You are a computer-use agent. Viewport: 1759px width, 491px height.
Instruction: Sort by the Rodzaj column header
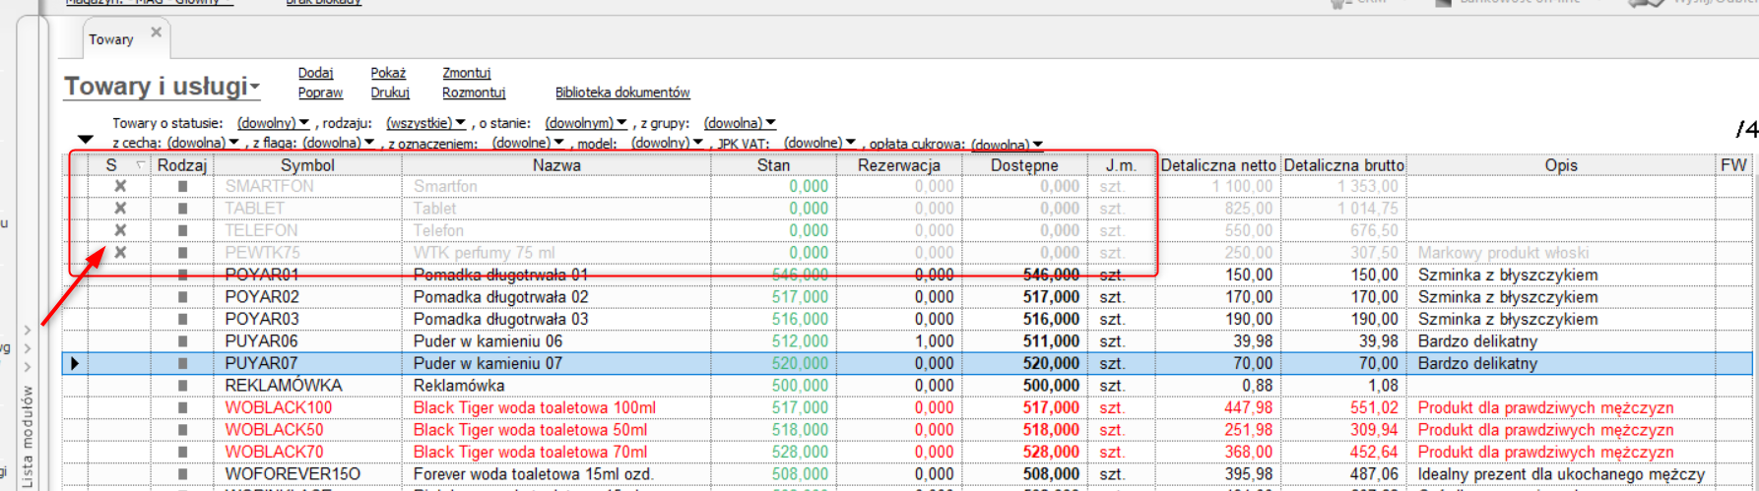pyautogui.click(x=182, y=165)
